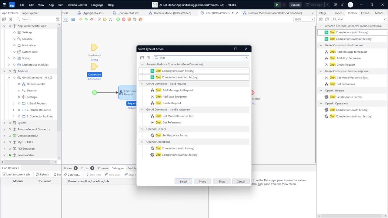388x218 pixels.
Task: Select the yellow Decision diamond tool
Action: tap(81, 19)
